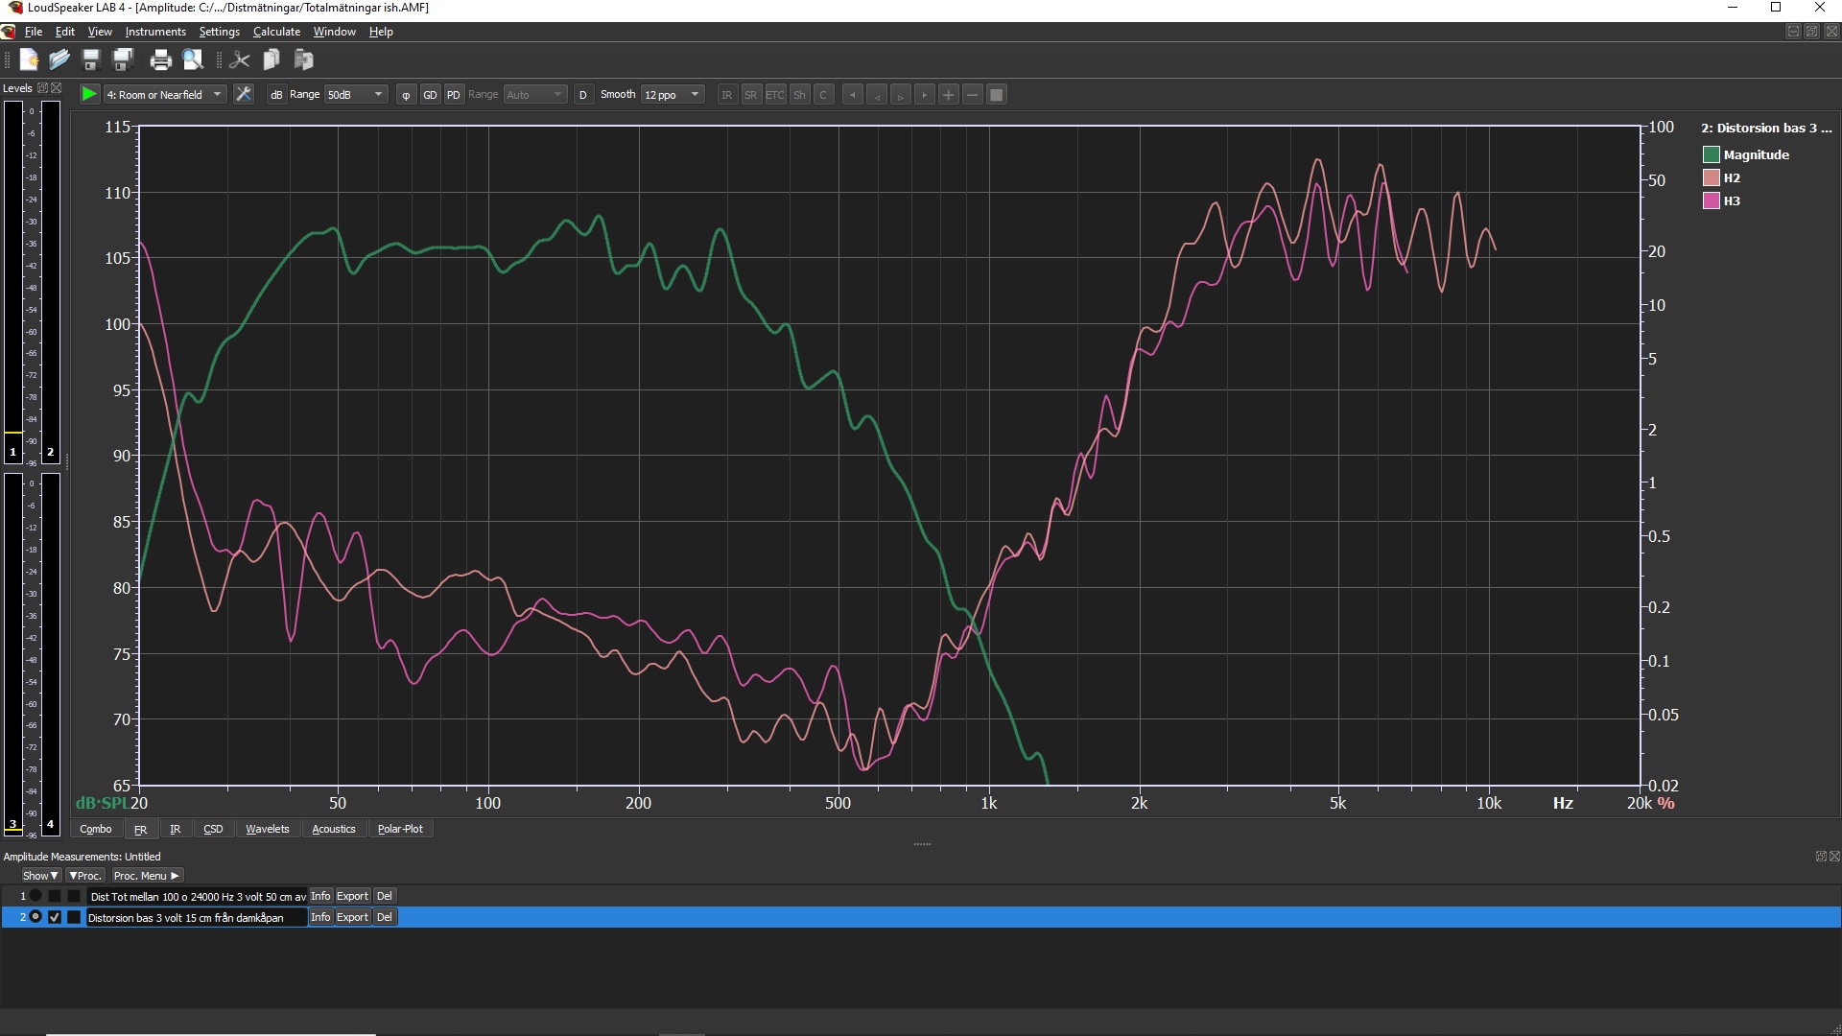Click the Save toolbar icon
Viewport: 1842px width, 1036px height.
pyautogui.click(x=91, y=60)
